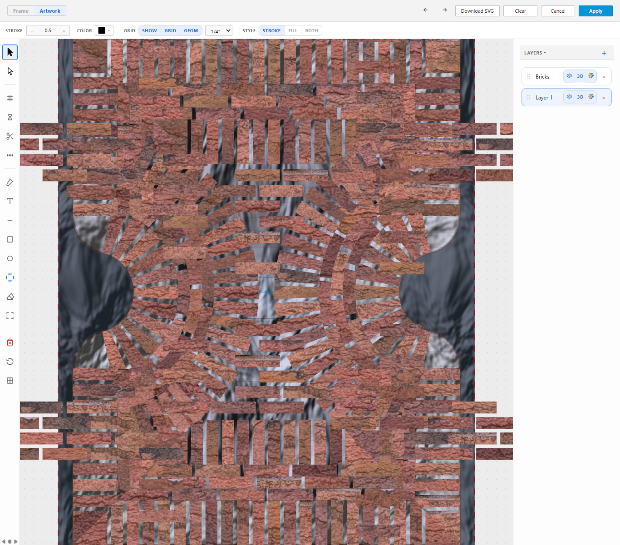The image size is (620, 545).
Task: Switch to the Artwork tab
Action: (50, 11)
